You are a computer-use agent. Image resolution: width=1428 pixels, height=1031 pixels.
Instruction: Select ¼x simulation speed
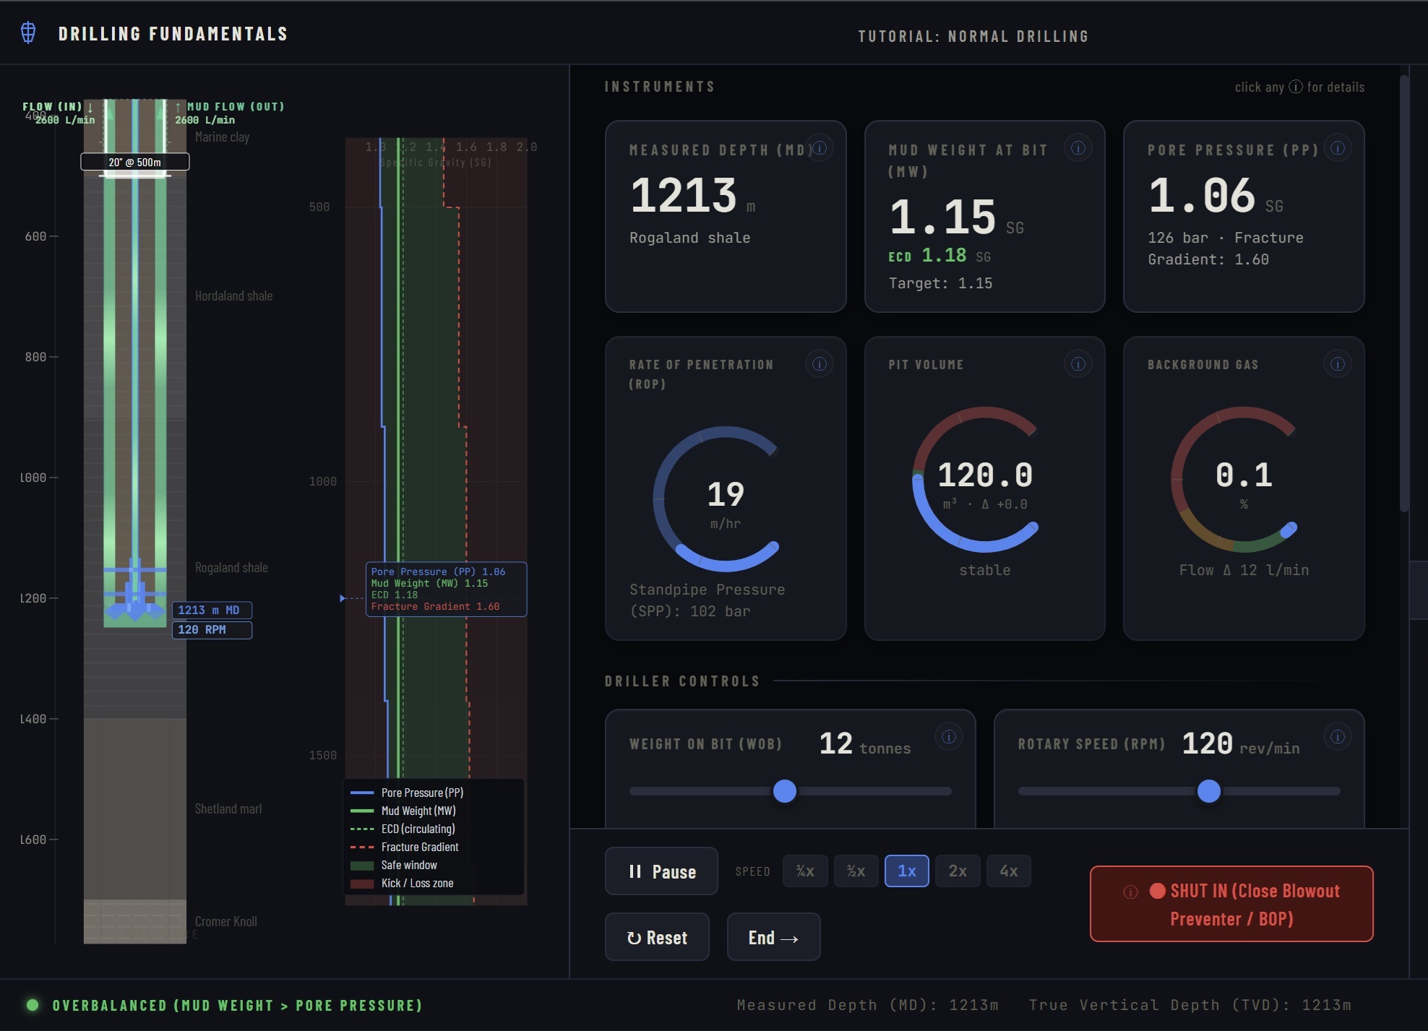click(805, 871)
